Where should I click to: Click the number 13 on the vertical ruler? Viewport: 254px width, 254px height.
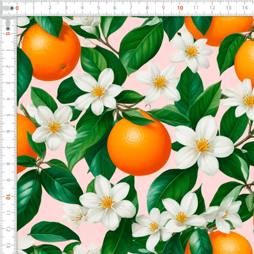[x=8, y=245]
